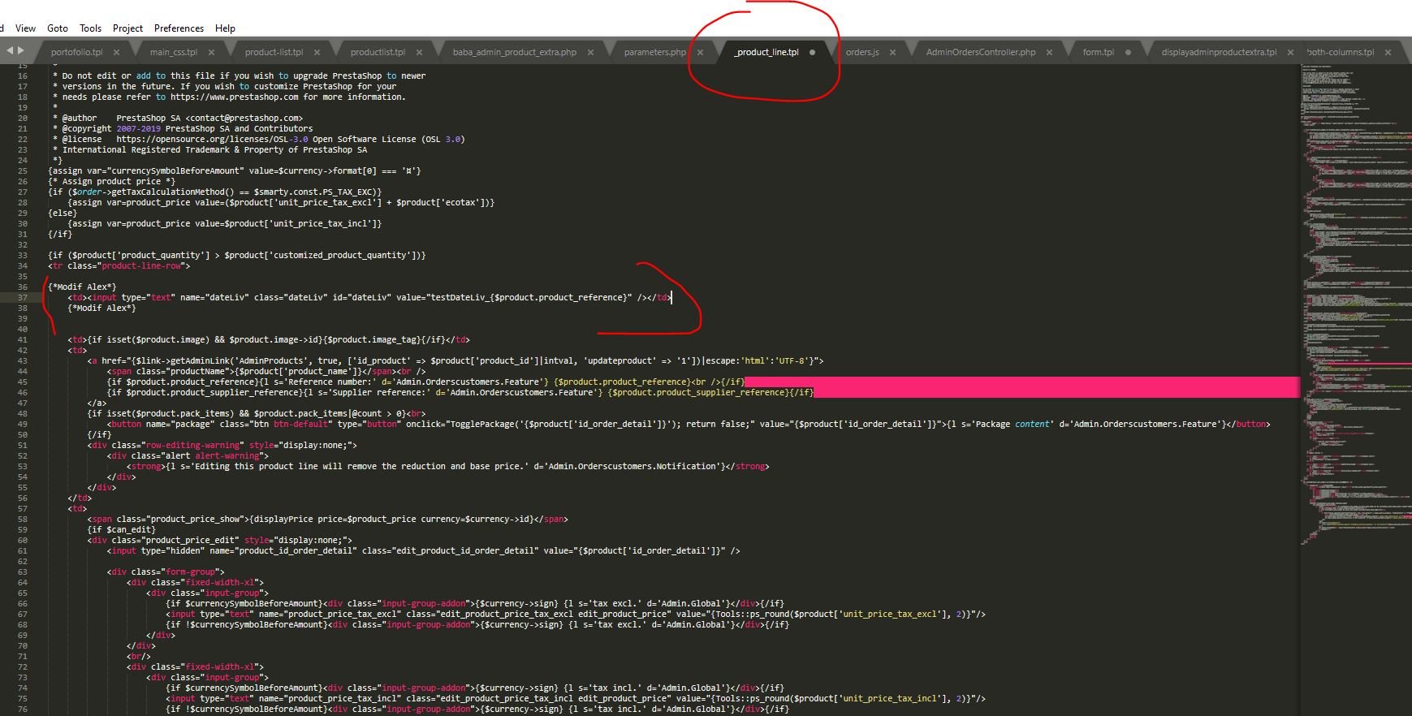Click the 'row-editing-warning' div line
1412x716 pixels.
coord(222,445)
